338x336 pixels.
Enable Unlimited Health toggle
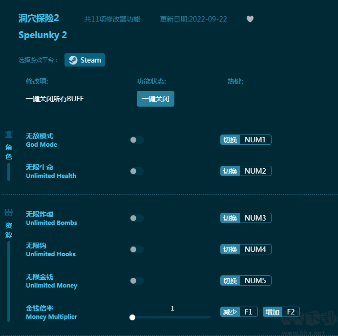137,171
